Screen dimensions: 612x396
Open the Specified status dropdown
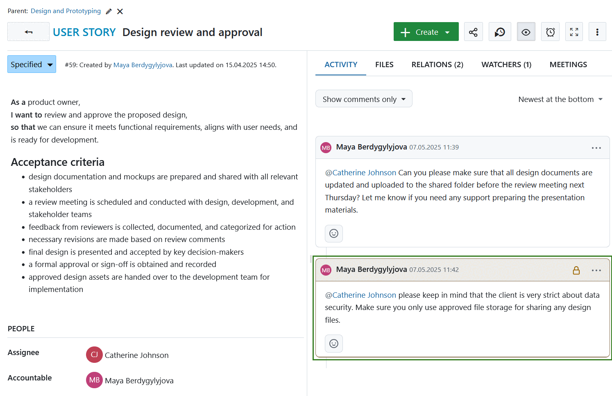tap(32, 64)
